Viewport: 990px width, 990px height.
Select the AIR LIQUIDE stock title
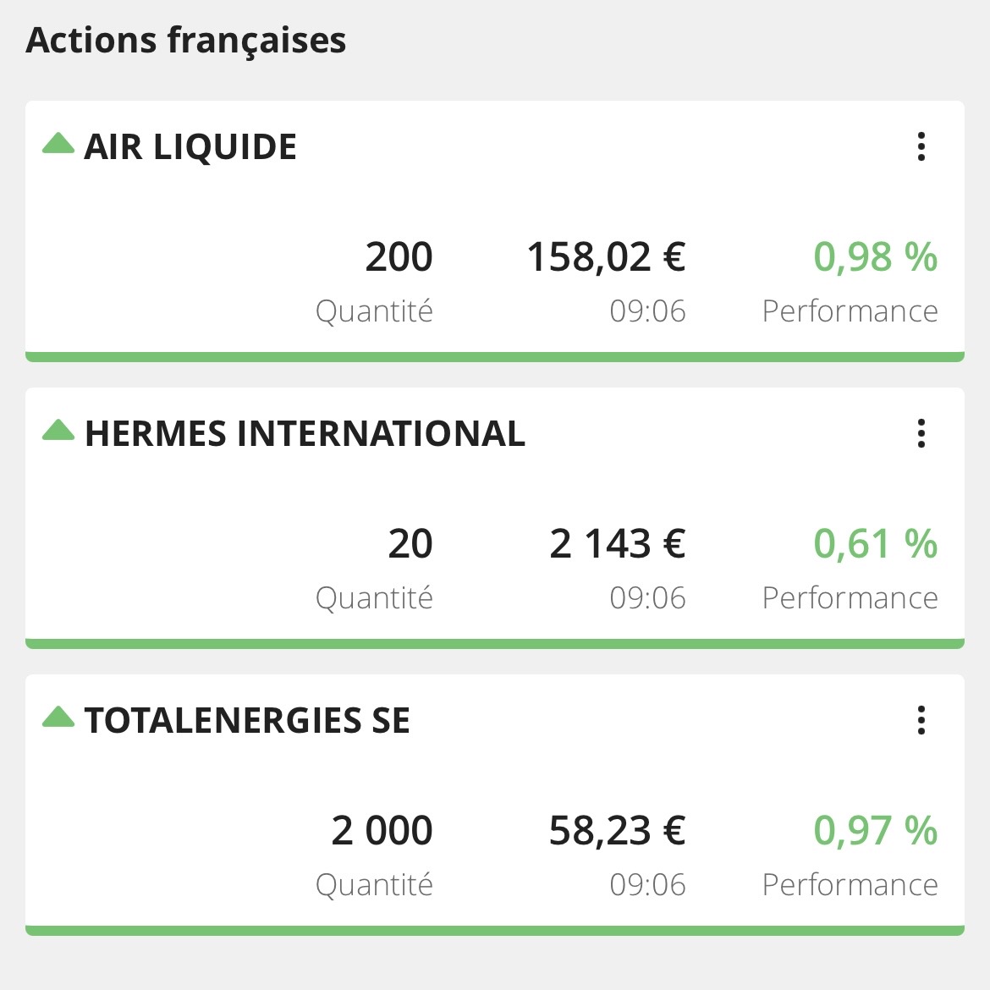[190, 147]
